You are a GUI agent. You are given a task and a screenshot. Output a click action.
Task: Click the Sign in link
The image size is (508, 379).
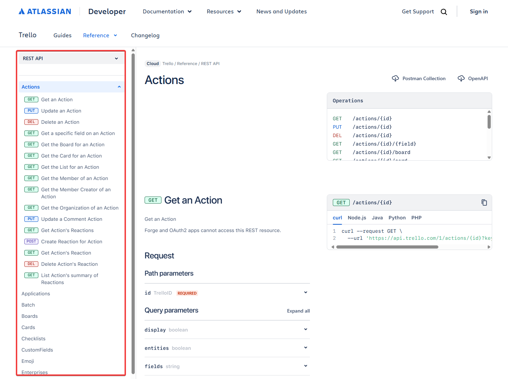point(478,11)
